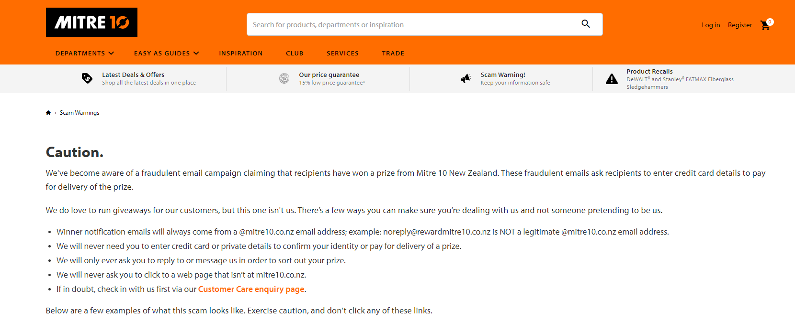The image size is (795, 322).
Task: Select the Services menu item
Action: (342, 54)
